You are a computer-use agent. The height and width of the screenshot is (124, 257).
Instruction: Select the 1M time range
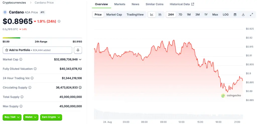189,15
